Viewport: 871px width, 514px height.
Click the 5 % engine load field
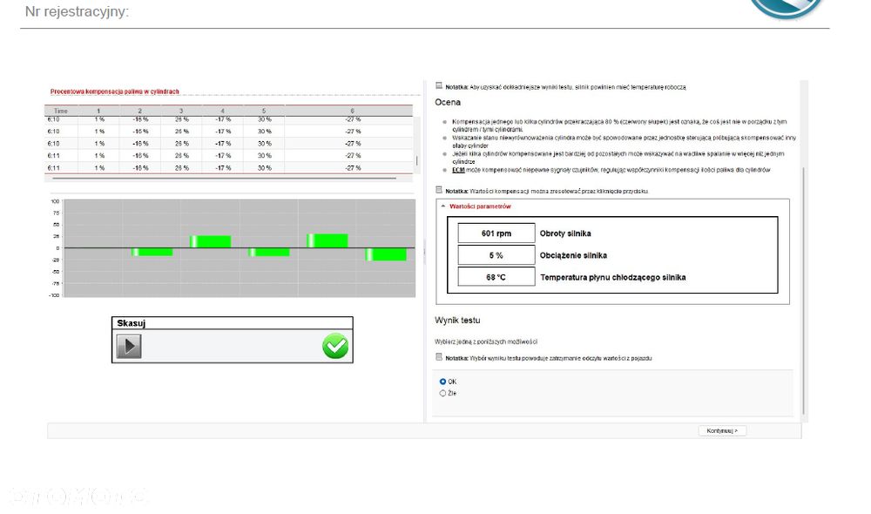point(496,255)
